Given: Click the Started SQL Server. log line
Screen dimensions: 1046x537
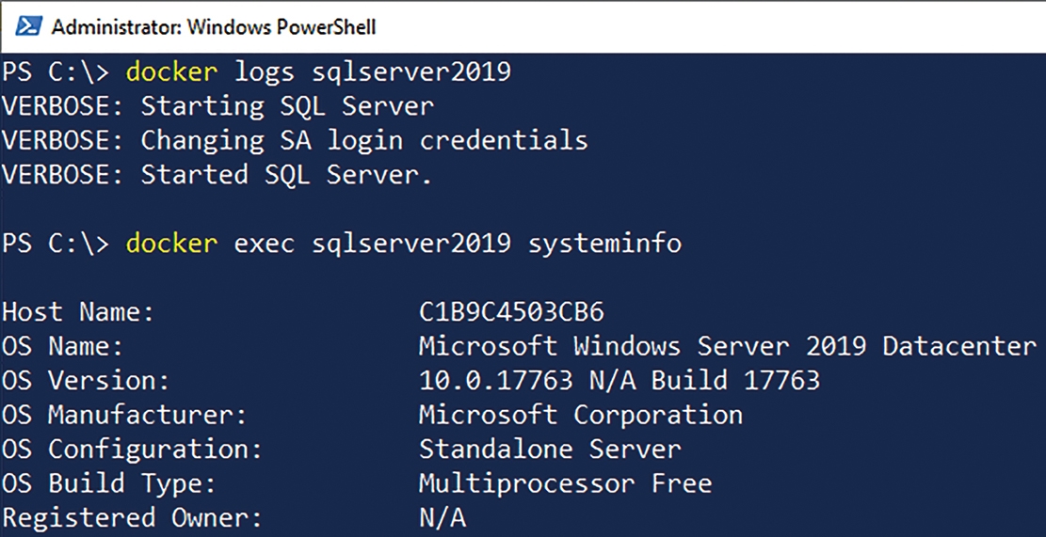Looking at the screenshot, I should coord(218,175).
